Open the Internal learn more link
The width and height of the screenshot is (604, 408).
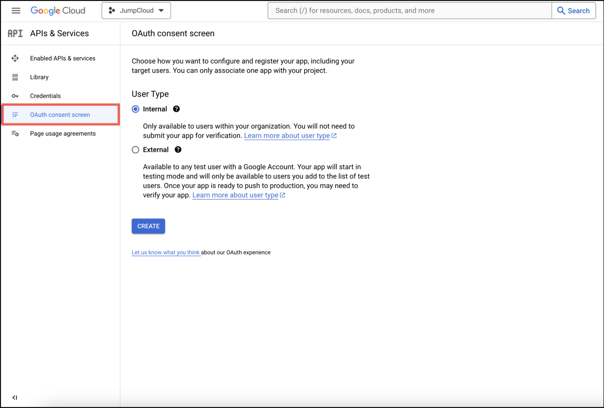[287, 136]
